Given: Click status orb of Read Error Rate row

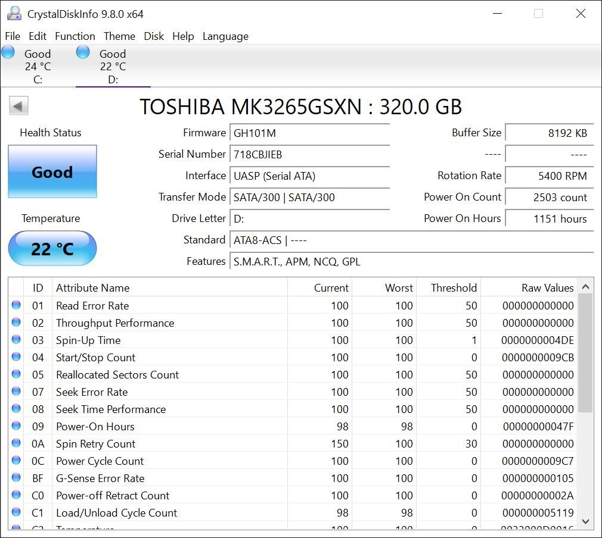Looking at the screenshot, I should 16,305.
